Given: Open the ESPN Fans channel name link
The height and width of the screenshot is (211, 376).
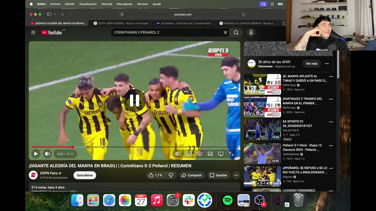Looking at the screenshot, I should pos(49,173).
